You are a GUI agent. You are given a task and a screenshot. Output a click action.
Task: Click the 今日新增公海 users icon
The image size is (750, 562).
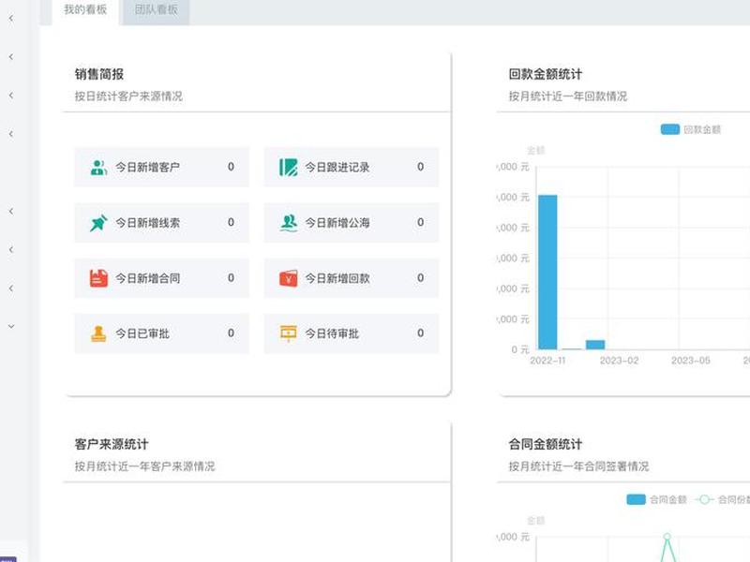[288, 223]
